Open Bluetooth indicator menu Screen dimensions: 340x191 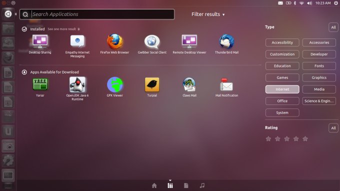tap(295, 3)
